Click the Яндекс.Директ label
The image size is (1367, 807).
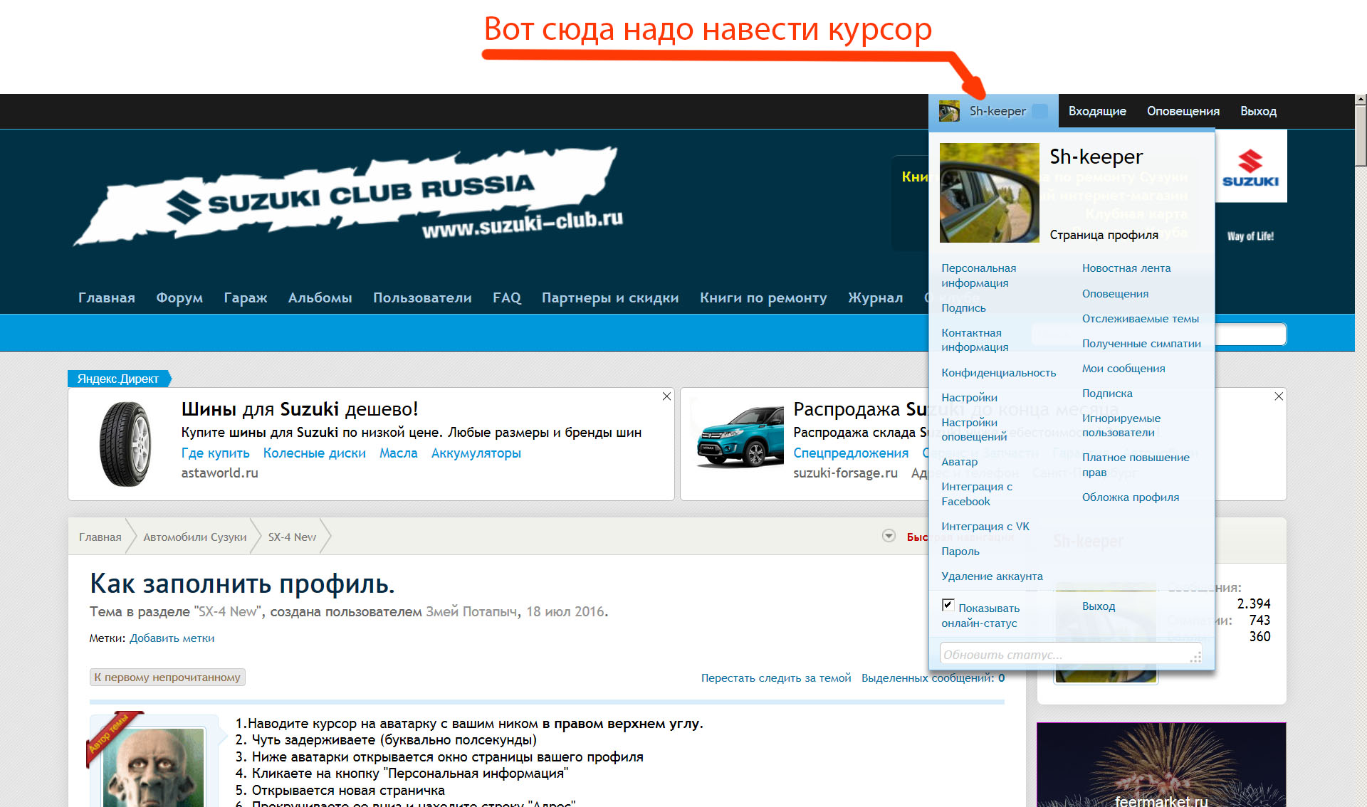point(118,379)
